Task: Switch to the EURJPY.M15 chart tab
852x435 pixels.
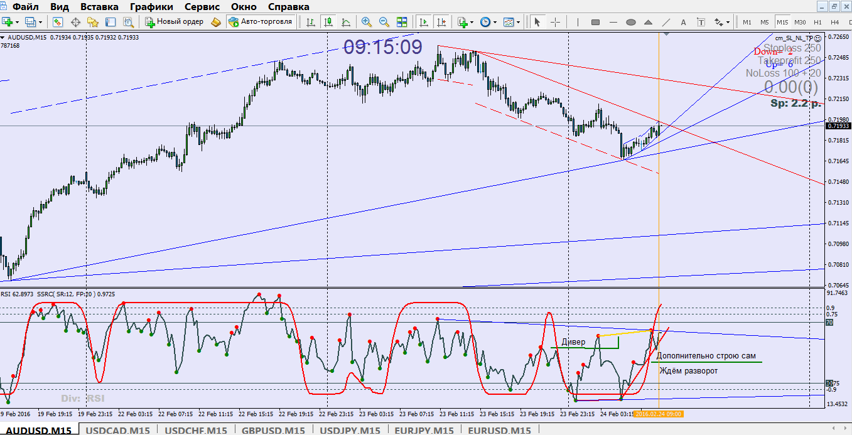Action: point(424,430)
